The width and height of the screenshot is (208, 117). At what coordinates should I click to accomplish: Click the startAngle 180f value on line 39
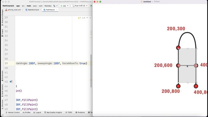[32, 63]
